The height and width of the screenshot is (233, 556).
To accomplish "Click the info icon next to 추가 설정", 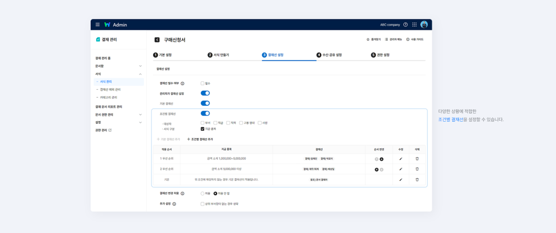I will tap(174, 204).
